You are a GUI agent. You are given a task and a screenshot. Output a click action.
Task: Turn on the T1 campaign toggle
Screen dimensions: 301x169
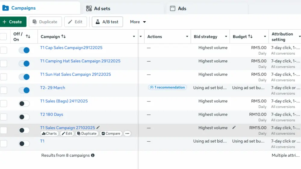pos(24,143)
